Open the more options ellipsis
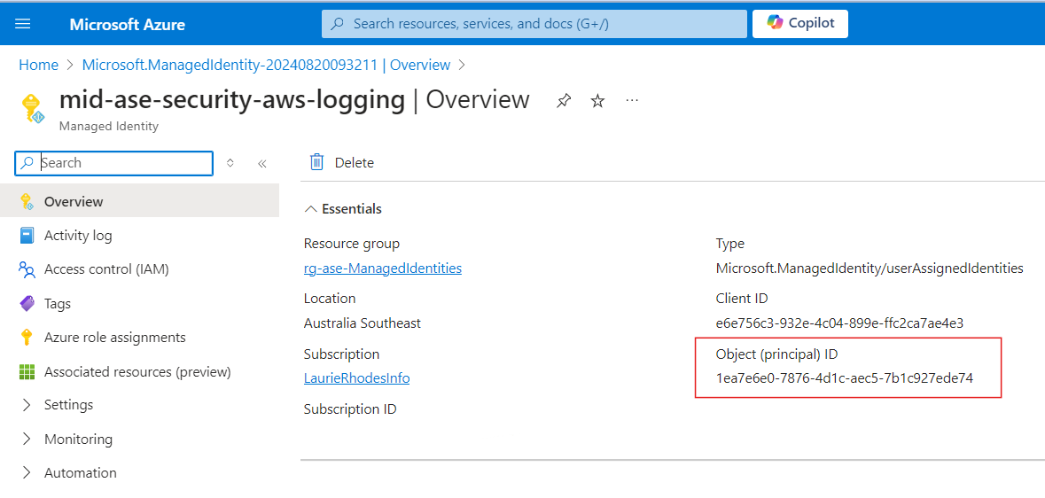This screenshot has height=498, width=1045. [633, 100]
